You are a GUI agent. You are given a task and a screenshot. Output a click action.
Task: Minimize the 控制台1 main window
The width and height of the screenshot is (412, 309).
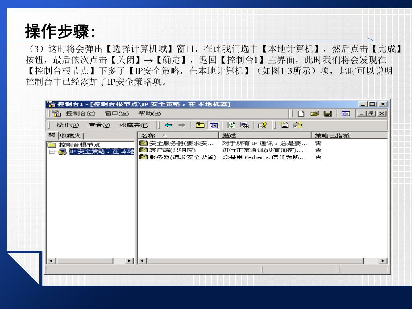coord(363,104)
